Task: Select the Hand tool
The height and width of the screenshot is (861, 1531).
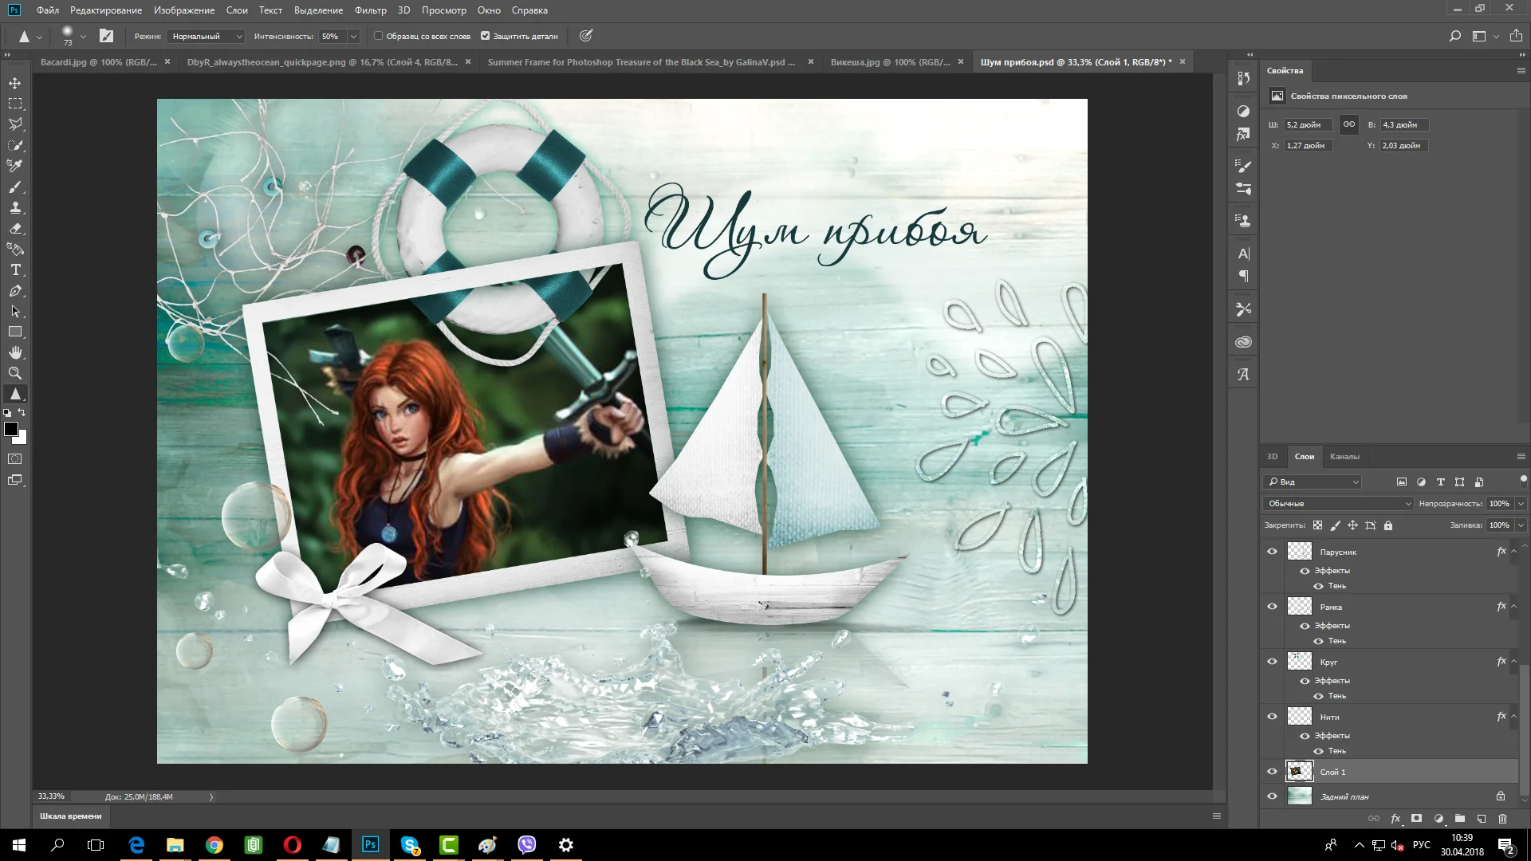Action: (15, 352)
